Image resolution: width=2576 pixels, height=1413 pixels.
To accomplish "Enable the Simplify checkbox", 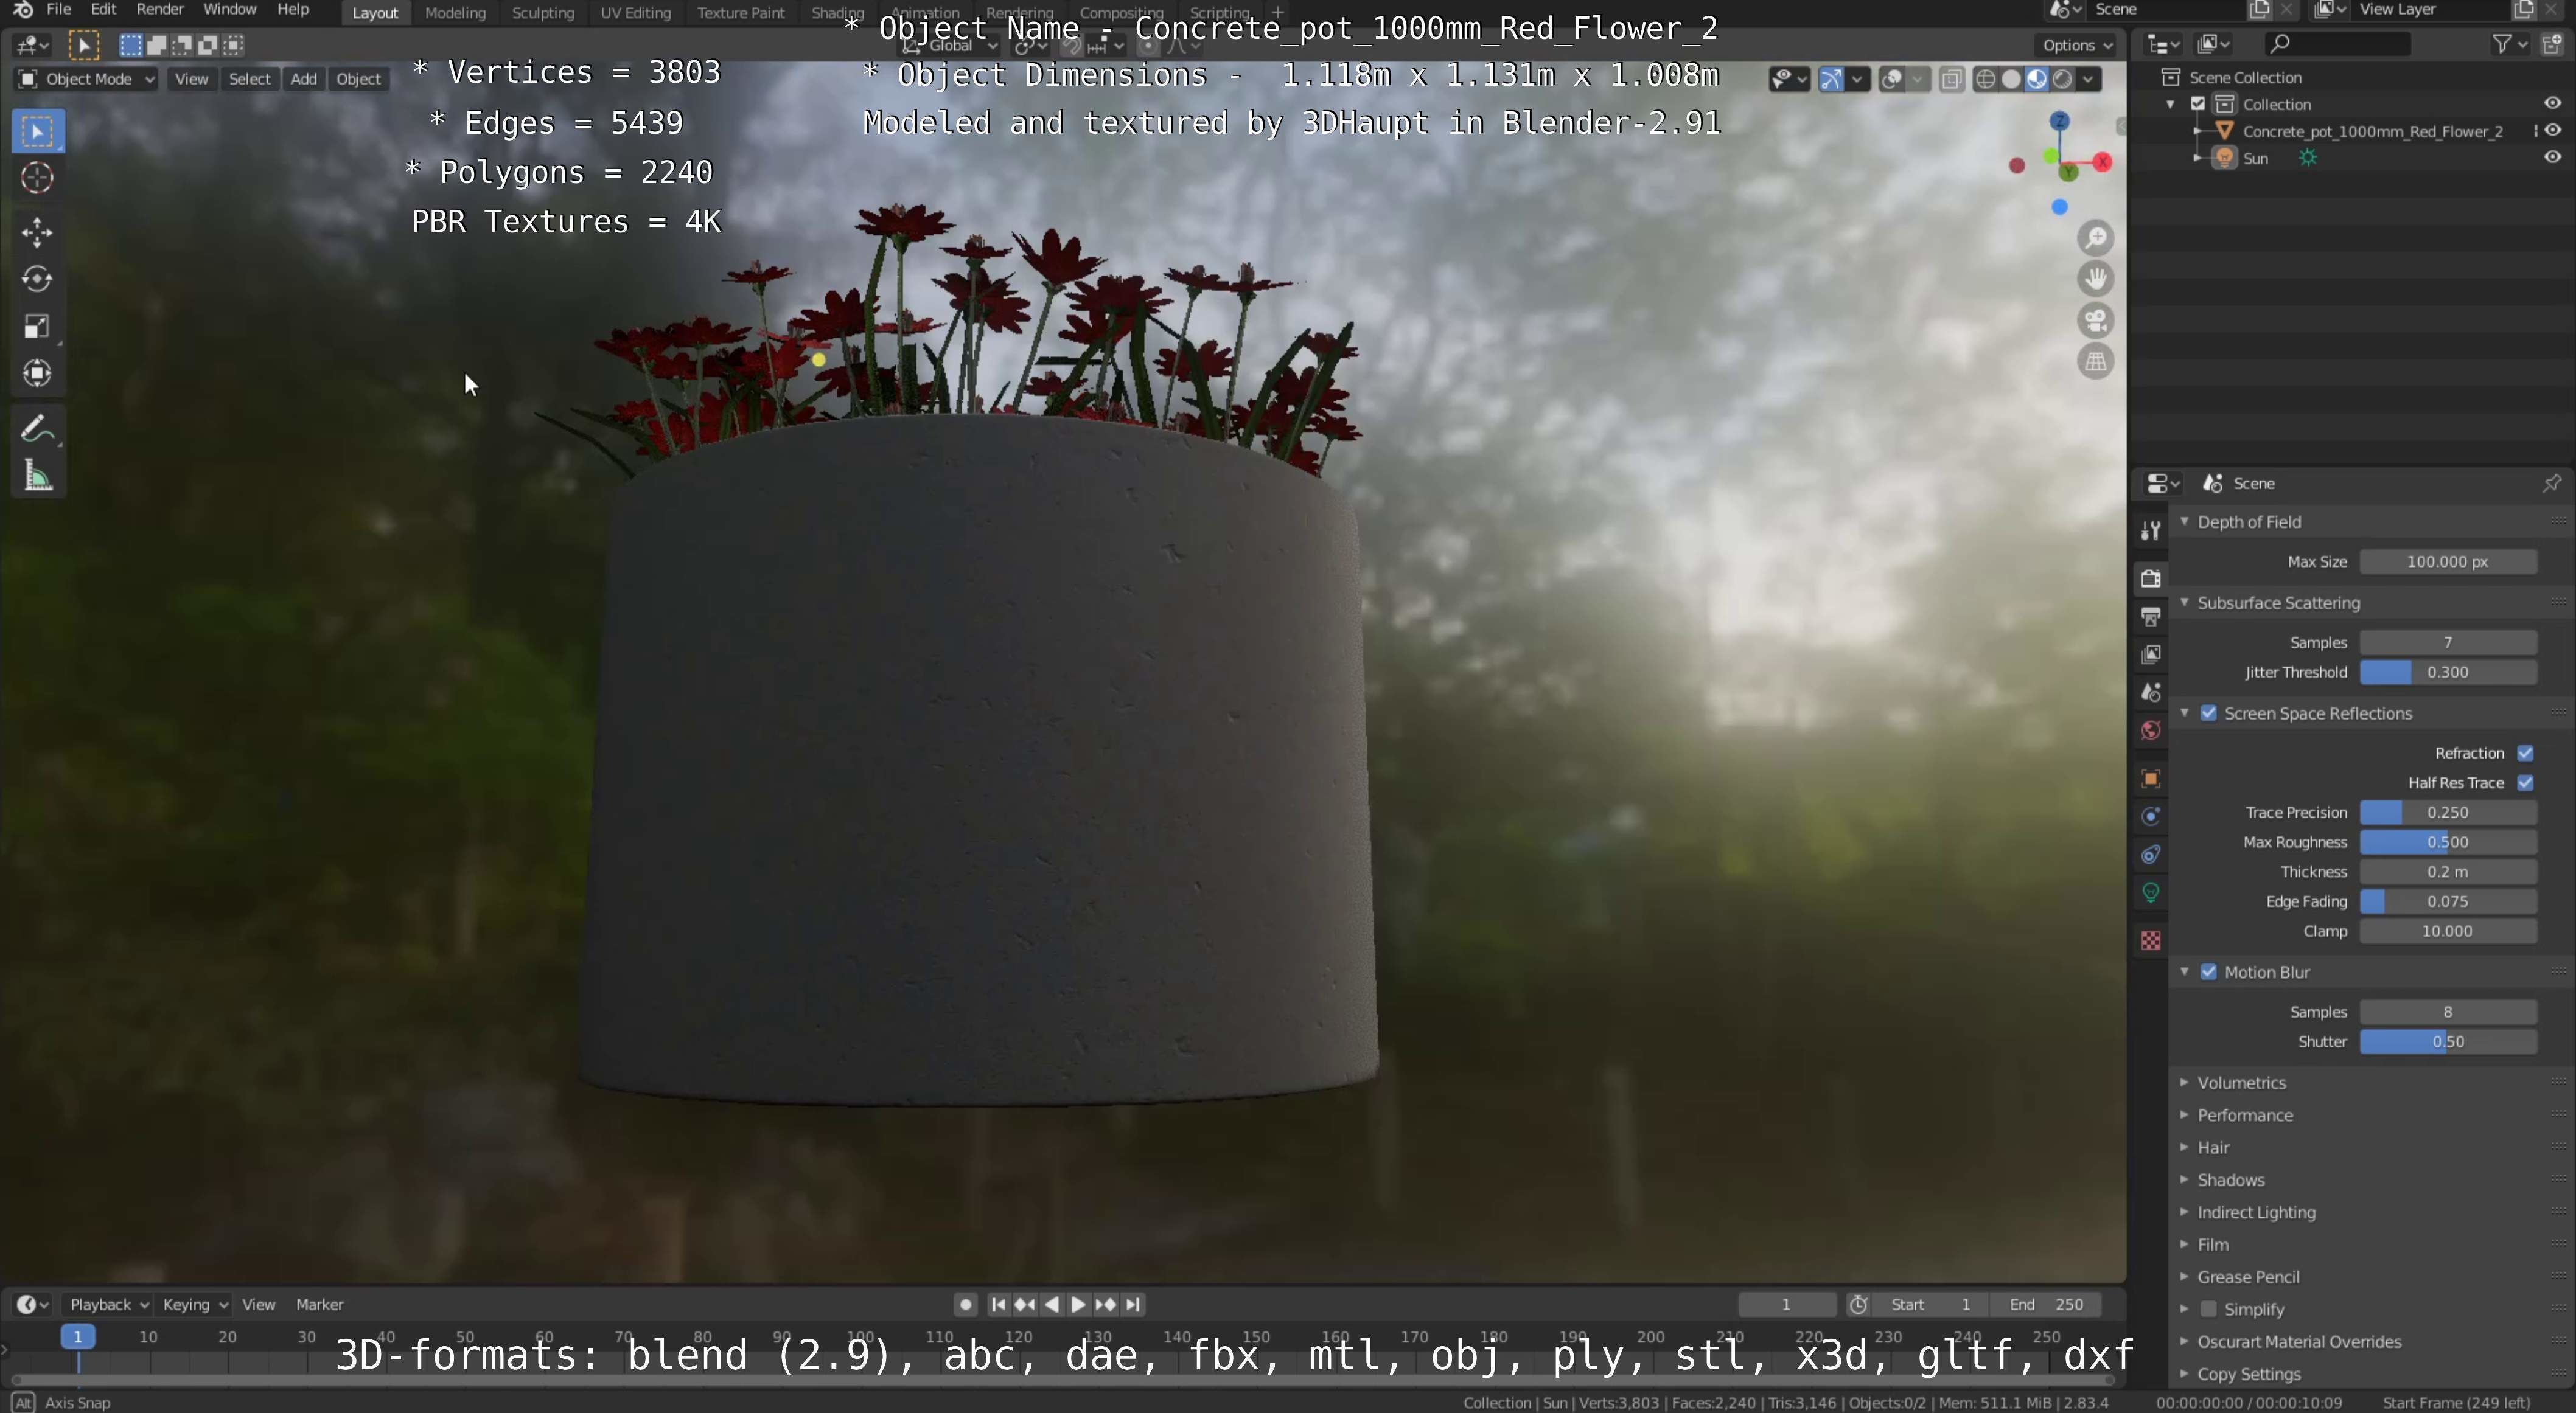I will (2209, 1309).
